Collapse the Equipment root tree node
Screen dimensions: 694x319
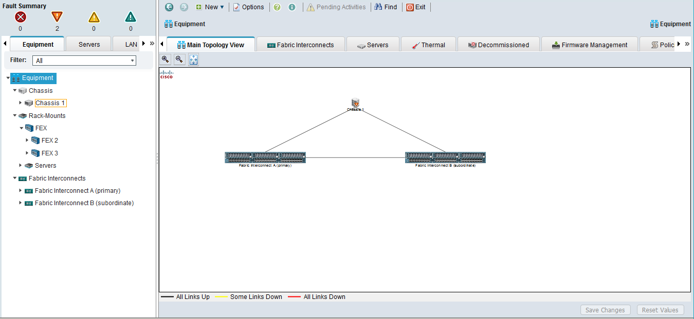click(8, 78)
